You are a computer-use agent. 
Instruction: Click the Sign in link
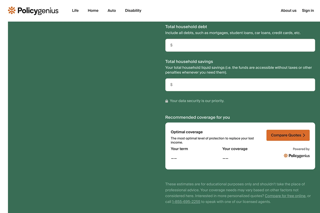(x=308, y=11)
